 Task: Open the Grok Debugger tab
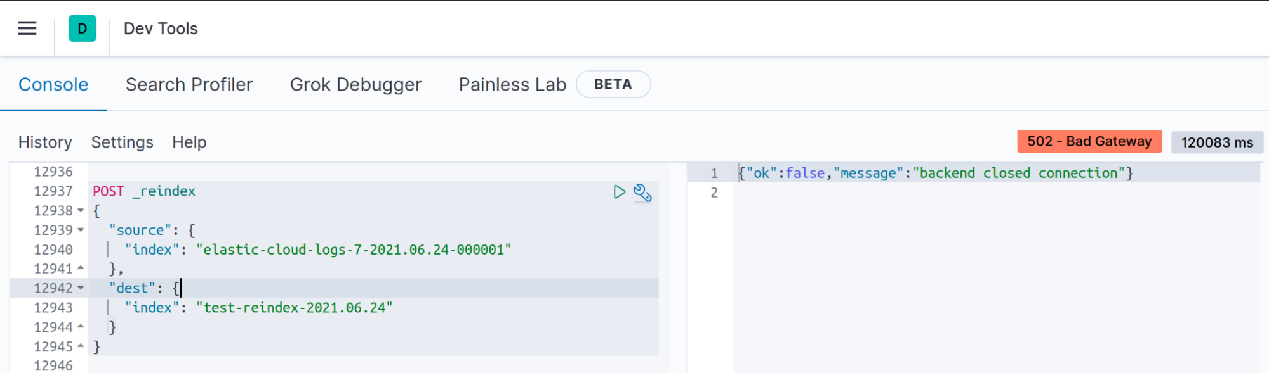355,84
